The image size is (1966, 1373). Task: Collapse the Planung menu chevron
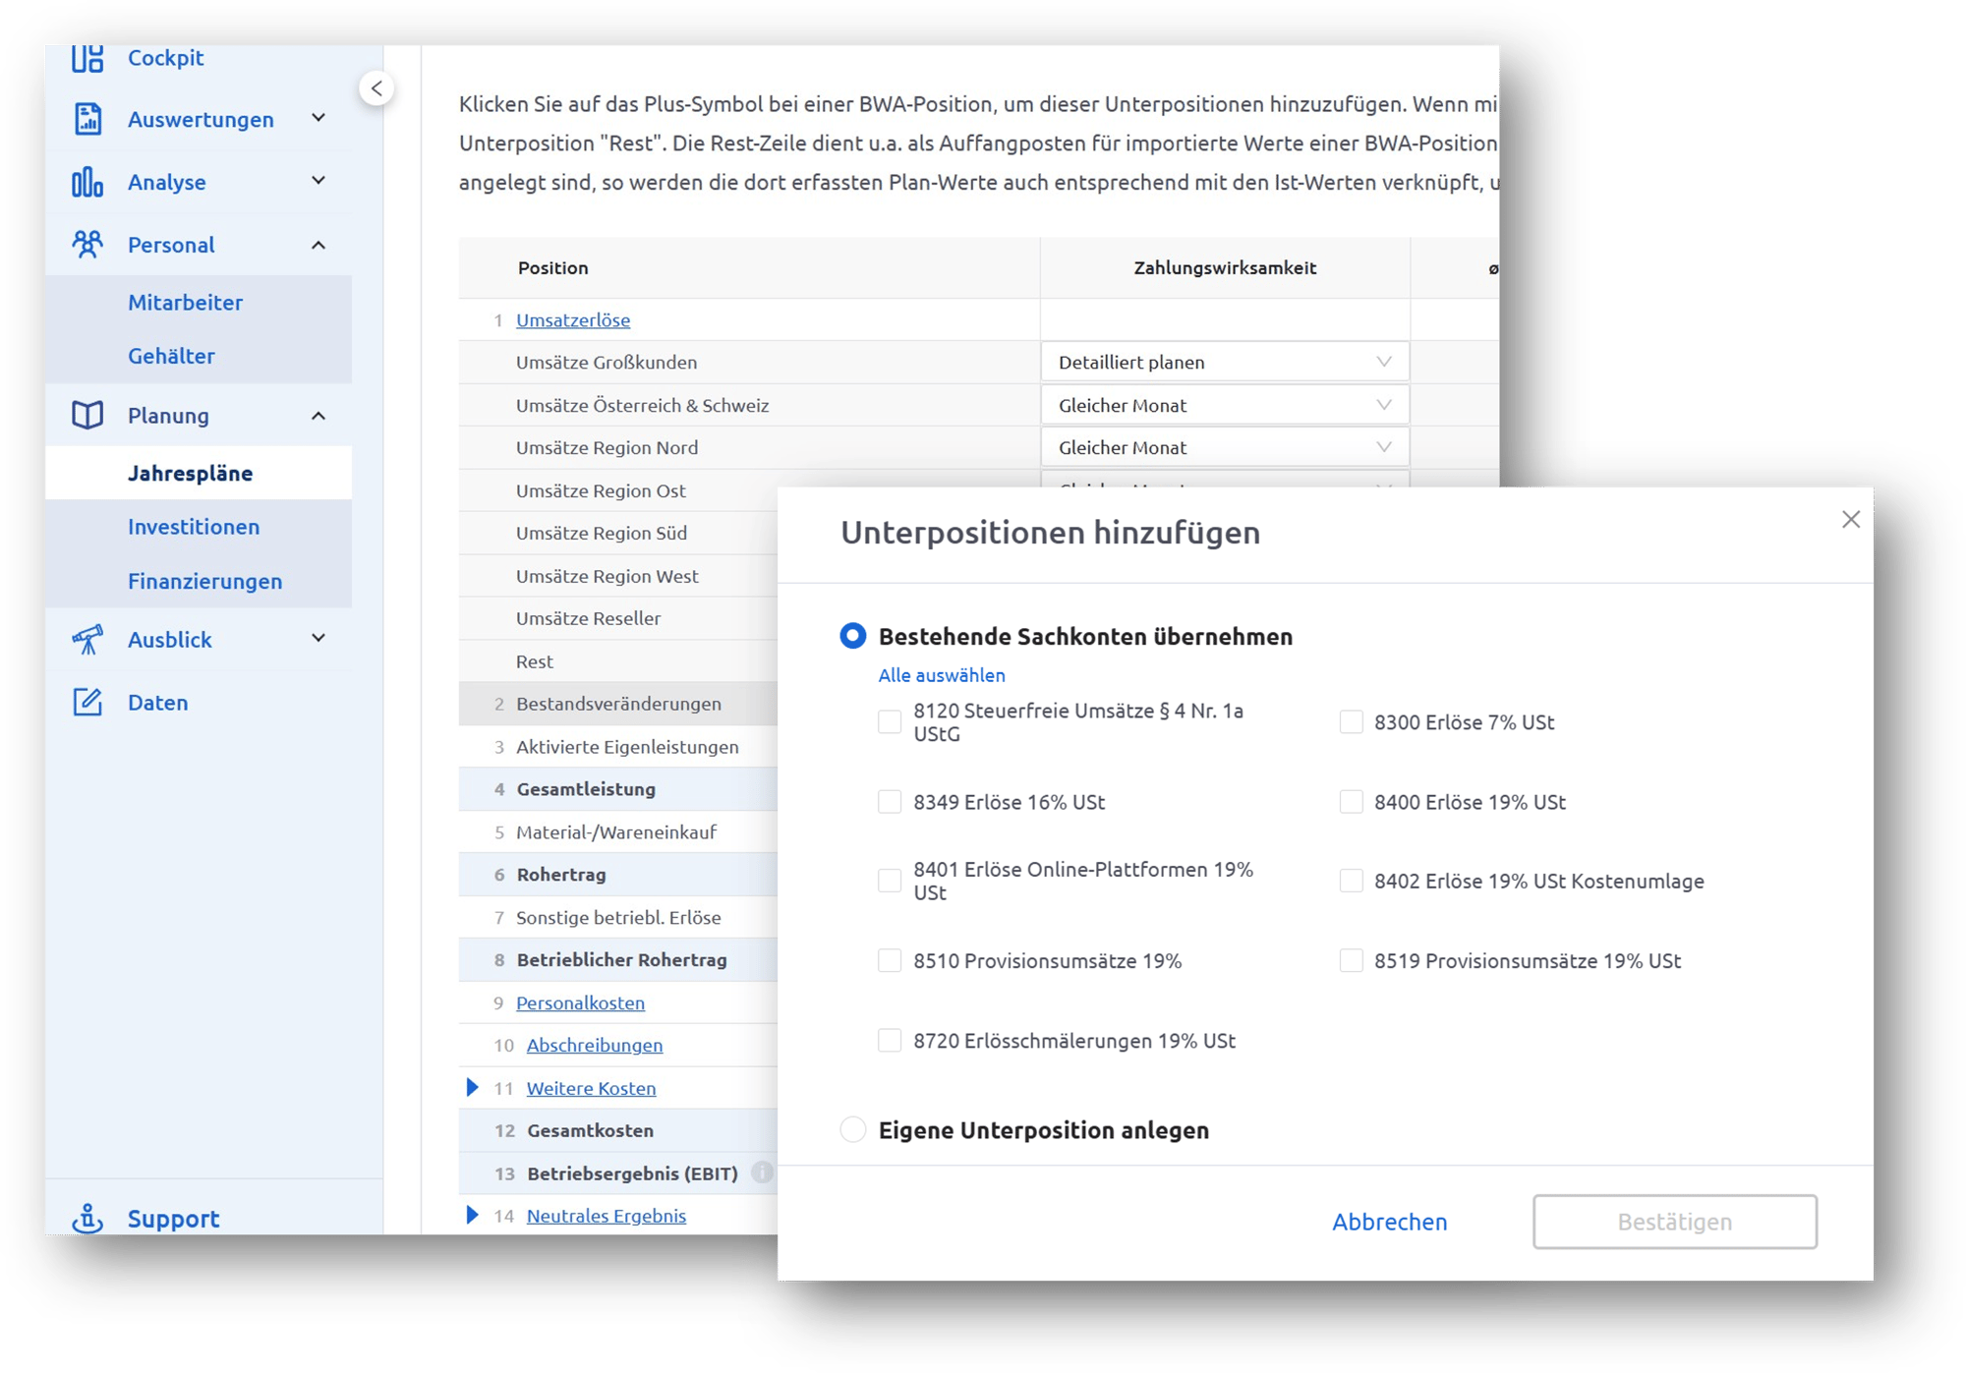(x=318, y=416)
